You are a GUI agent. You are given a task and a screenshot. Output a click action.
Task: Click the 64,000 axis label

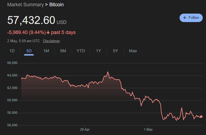[12, 75]
